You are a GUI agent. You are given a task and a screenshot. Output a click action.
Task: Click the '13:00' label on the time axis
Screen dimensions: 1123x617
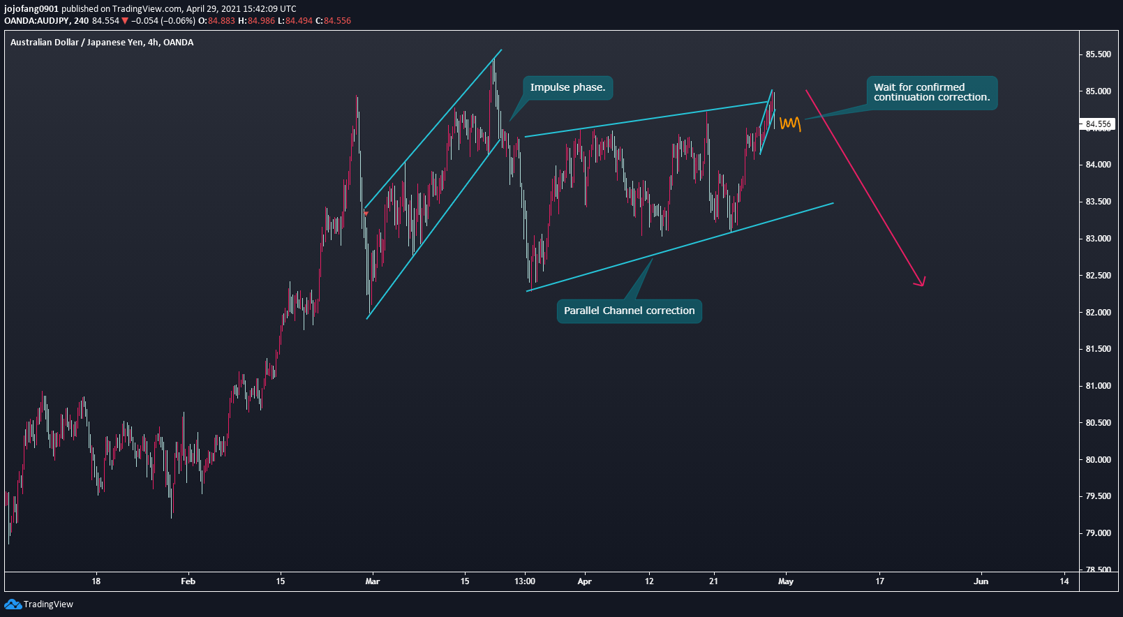pos(525,581)
